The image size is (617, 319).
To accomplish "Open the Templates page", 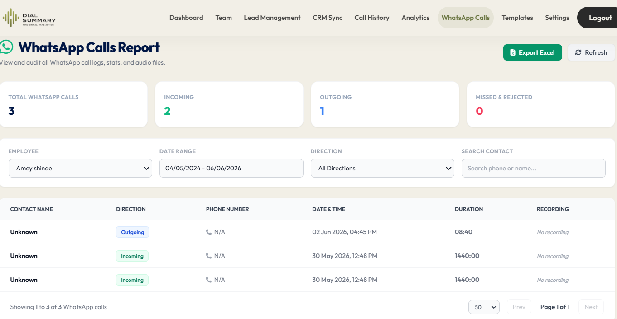I will [x=517, y=18].
